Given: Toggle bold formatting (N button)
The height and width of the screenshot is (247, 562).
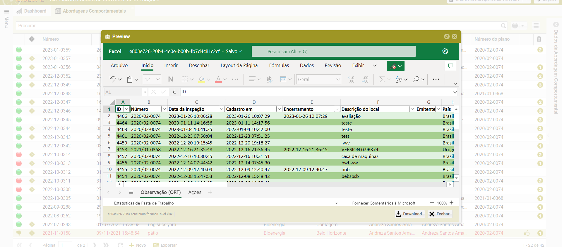Looking at the screenshot, I should (171, 79).
